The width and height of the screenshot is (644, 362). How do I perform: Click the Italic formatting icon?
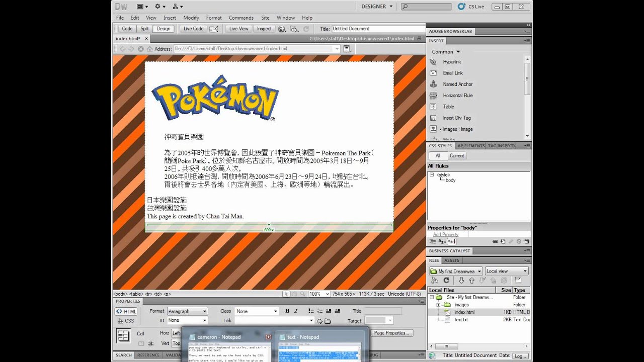(x=296, y=311)
